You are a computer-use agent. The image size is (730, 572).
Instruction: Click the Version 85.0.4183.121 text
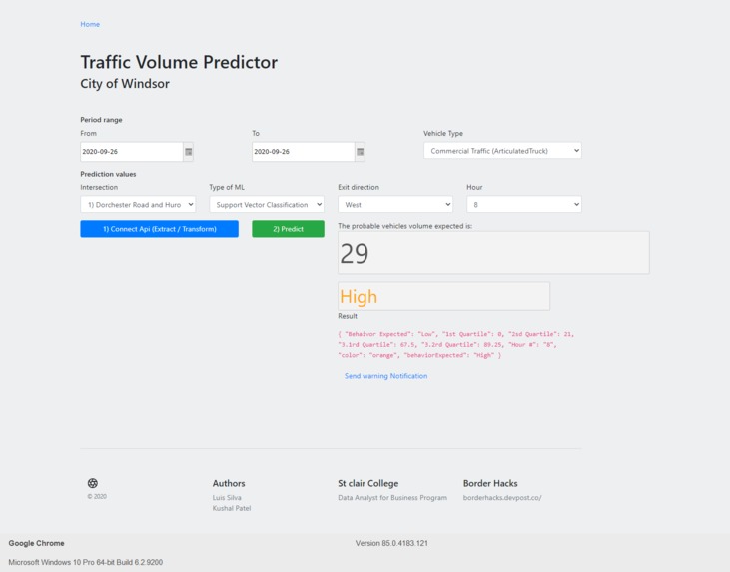pos(391,543)
